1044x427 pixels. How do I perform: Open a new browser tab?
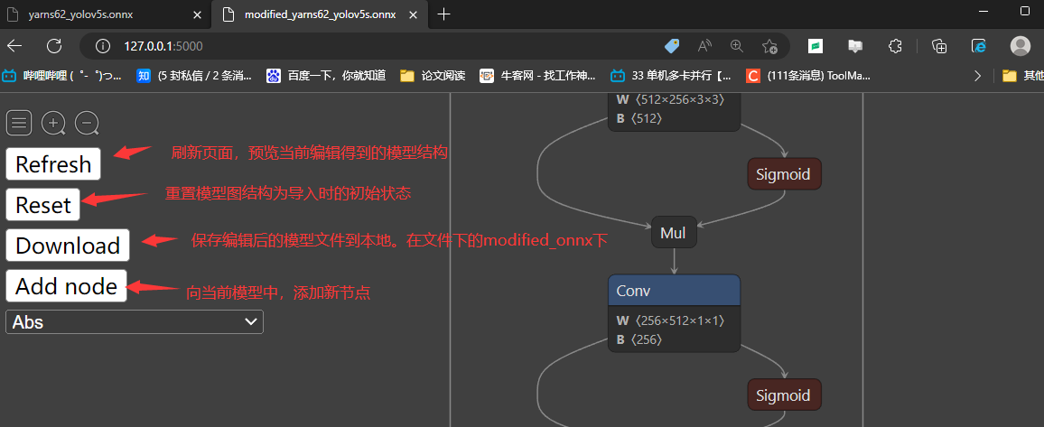443,14
